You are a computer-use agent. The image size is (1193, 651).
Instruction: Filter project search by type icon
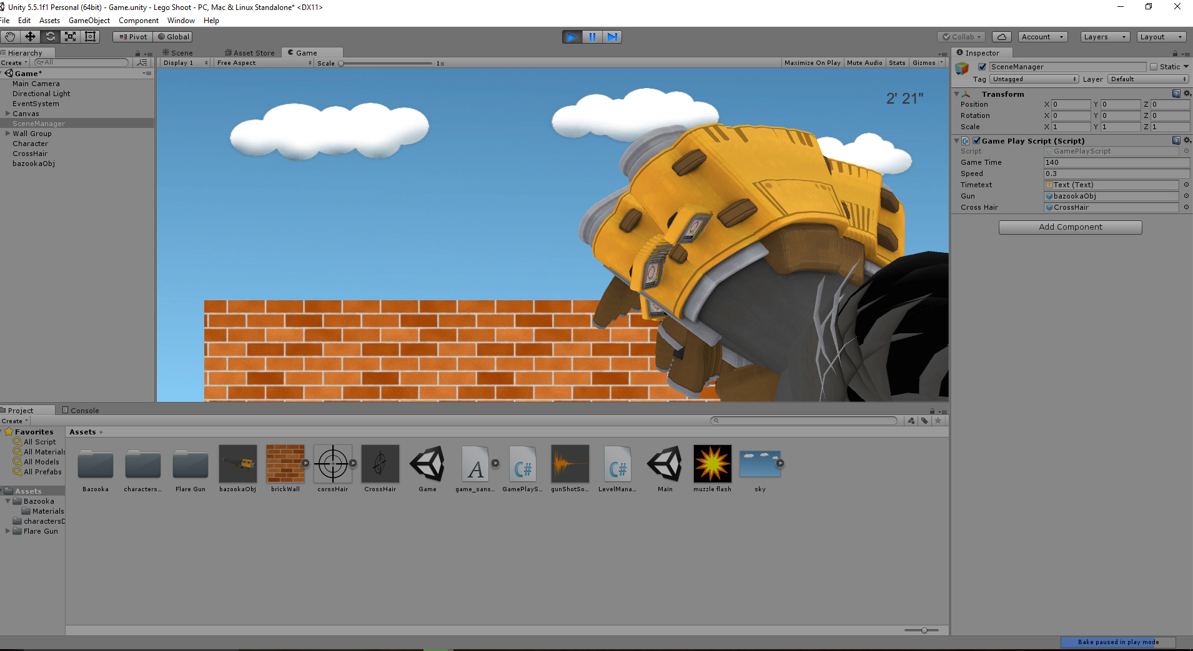tap(911, 421)
